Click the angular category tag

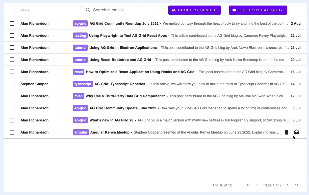click(x=81, y=132)
